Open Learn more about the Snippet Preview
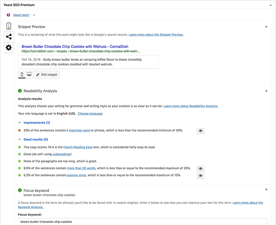The width and height of the screenshot is (276, 225). click(x=156, y=35)
